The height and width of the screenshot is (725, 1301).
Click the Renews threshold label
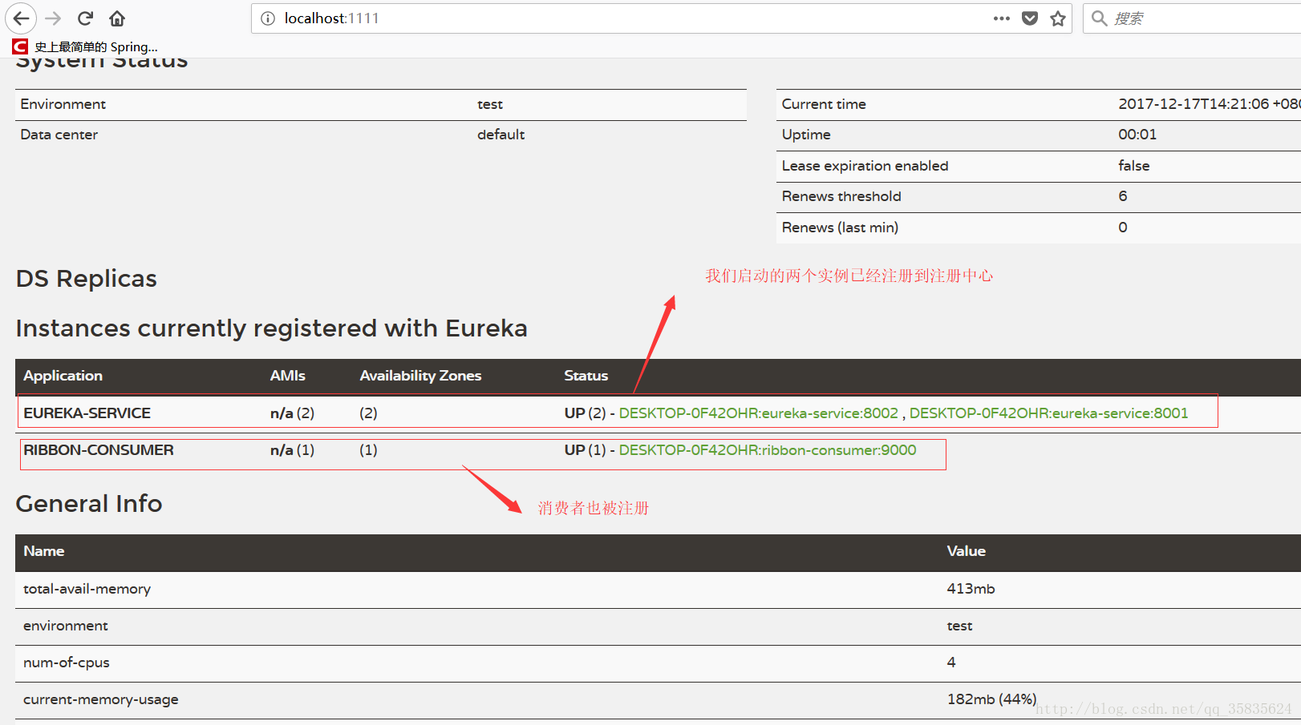tap(841, 196)
